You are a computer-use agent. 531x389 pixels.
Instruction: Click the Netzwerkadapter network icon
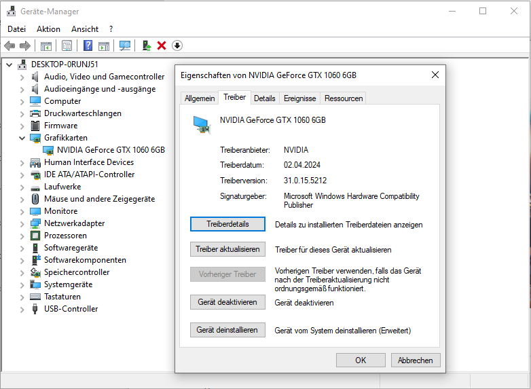[x=35, y=223]
